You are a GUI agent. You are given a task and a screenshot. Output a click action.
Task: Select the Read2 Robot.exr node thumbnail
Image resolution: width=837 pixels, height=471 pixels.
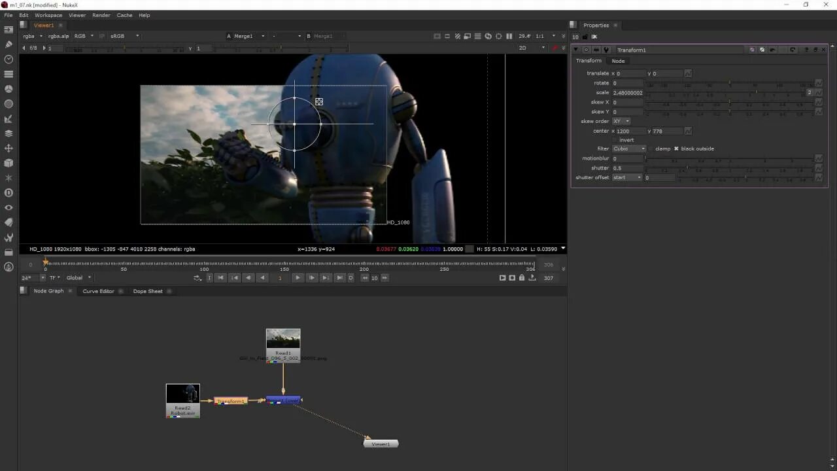(183, 394)
